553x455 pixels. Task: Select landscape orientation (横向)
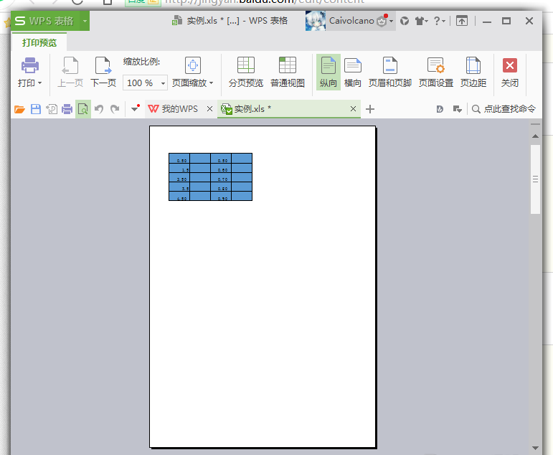353,72
